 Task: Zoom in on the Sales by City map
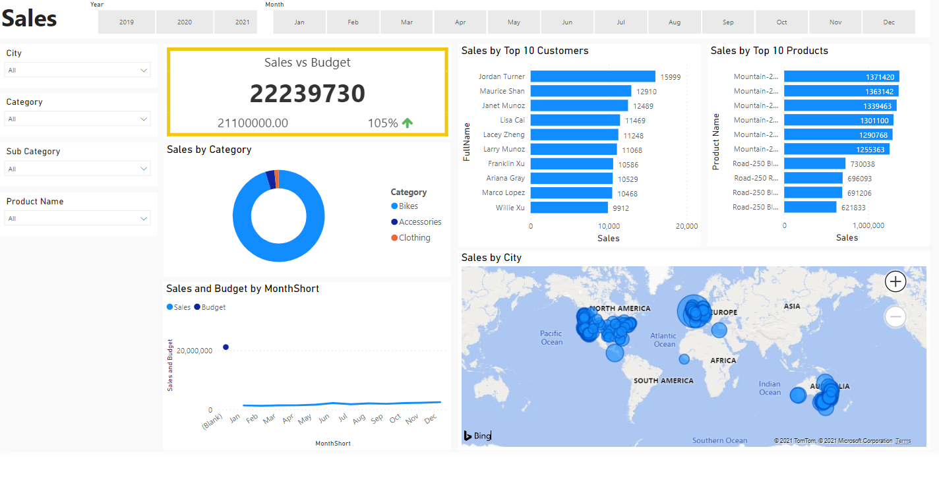pos(895,281)
